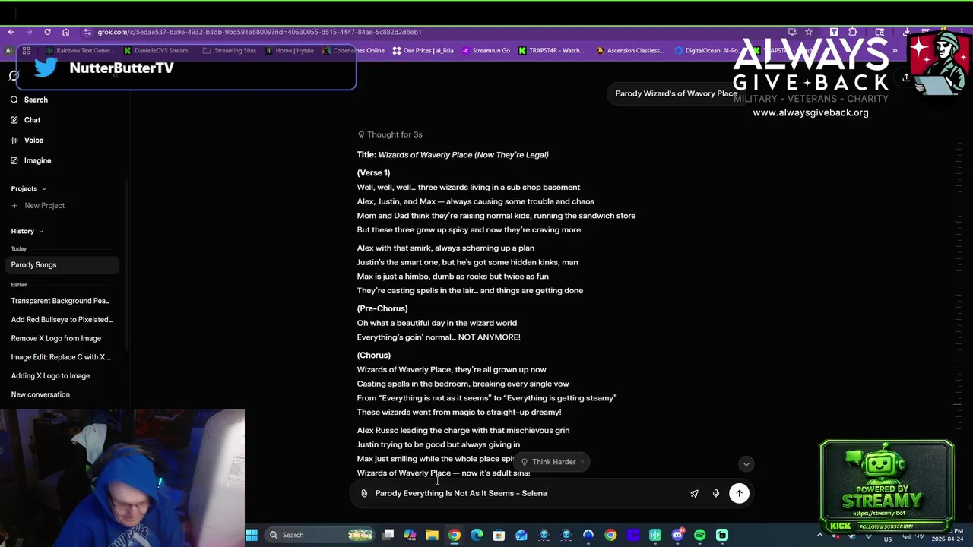The image size is (973, 547).
Task: Open the Microsoft 365 taskbar app
Action: pyautogui.click(x=410, y=535)
